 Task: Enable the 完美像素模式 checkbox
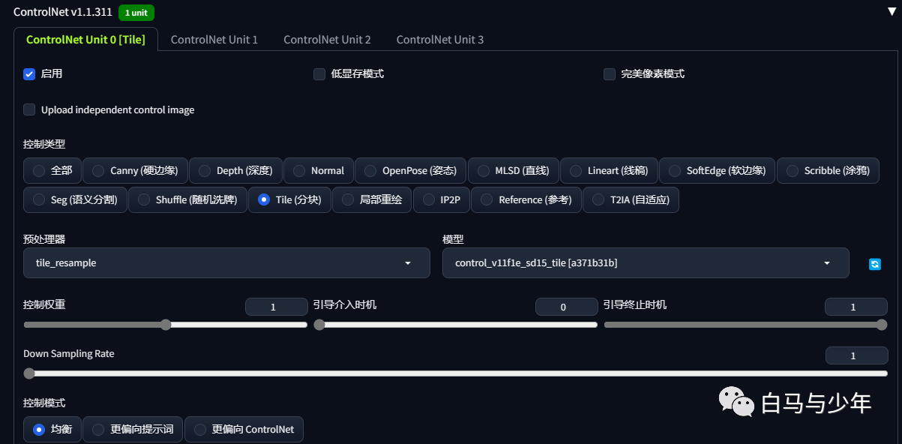pos(610,74)
